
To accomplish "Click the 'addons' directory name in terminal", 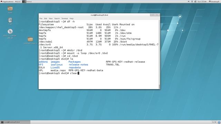I will pyautogui.click(x=43, y=62).
